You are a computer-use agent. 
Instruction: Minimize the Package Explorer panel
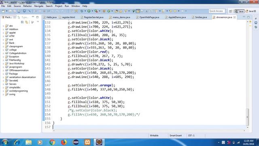33,17
